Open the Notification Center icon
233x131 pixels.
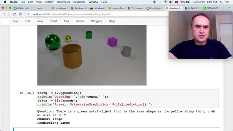click(227, 2)
